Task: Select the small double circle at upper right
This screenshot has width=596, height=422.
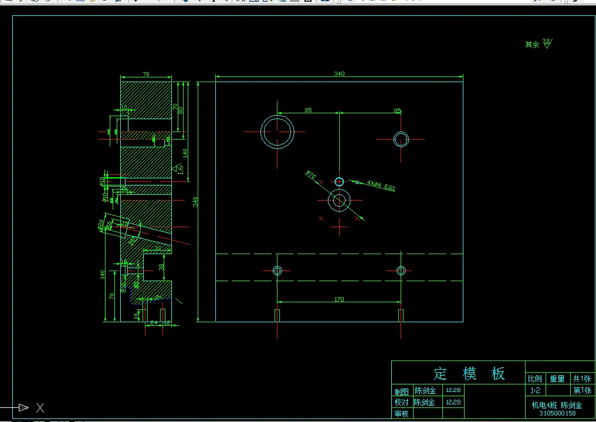Action: 401,139
